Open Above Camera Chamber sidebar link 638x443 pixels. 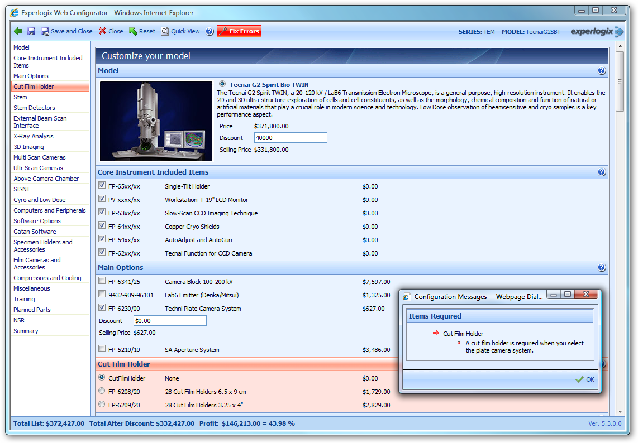coord(46,179)
